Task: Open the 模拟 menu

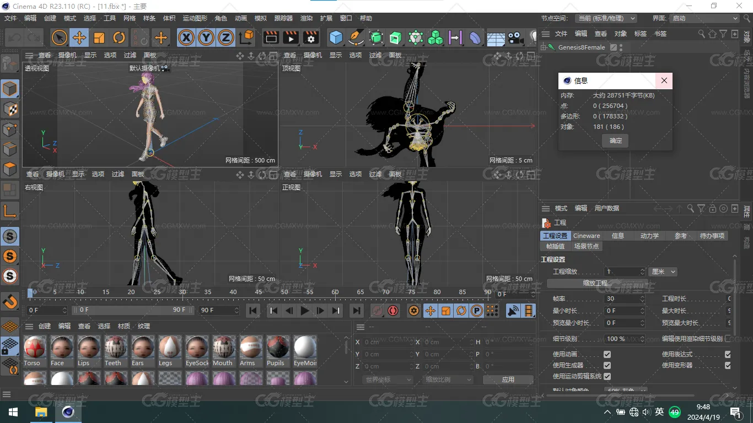Action: point(260,18)
